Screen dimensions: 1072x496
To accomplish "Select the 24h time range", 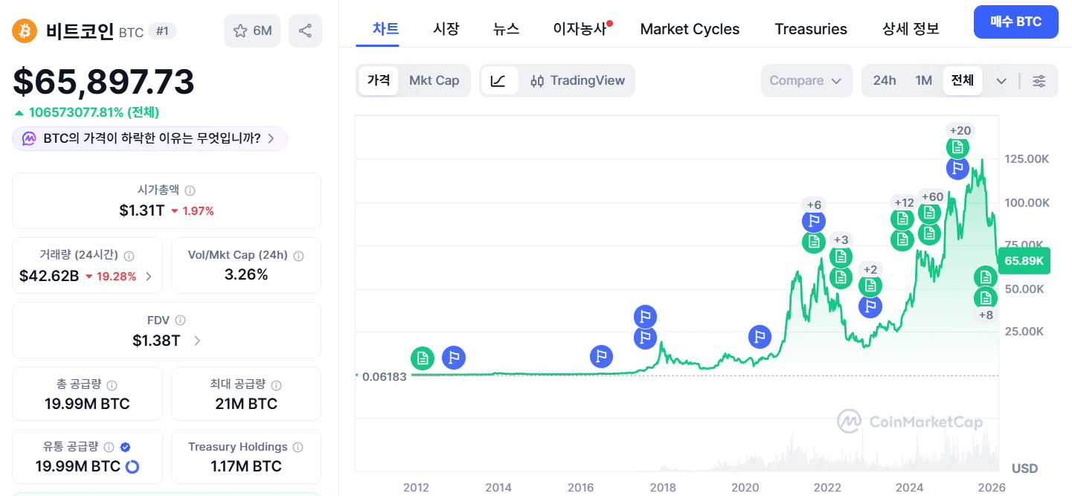I will (x=884, y=80).
